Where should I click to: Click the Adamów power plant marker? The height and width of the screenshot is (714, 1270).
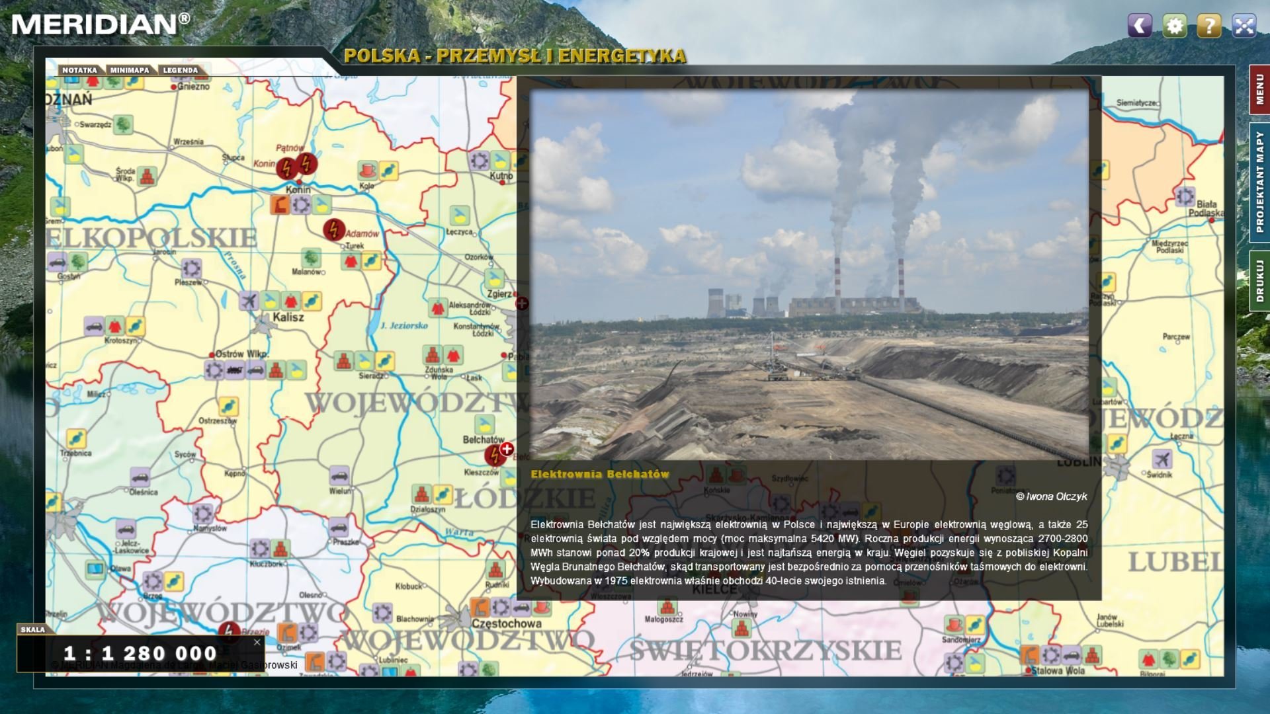(334, 229)
